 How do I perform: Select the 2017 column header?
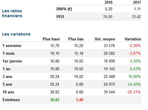point(137,2)
